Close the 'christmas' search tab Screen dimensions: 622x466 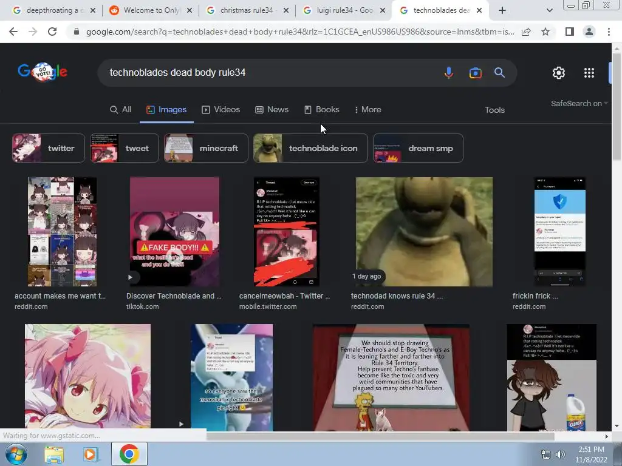pos(286,11)
